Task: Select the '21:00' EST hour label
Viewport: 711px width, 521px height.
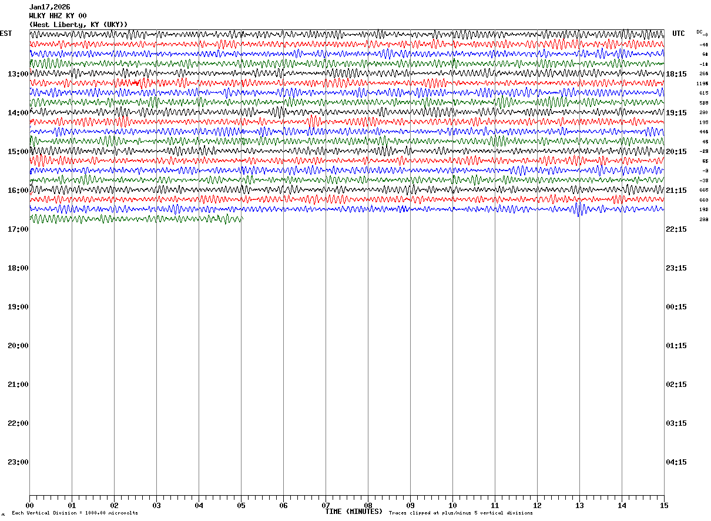Action: click(x=18, y=385)
